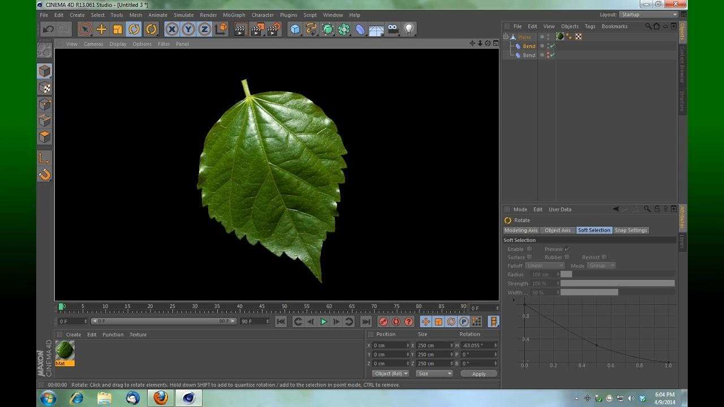
Task: Enable the Soft Selection Enable checkbox
Action: 529,249
